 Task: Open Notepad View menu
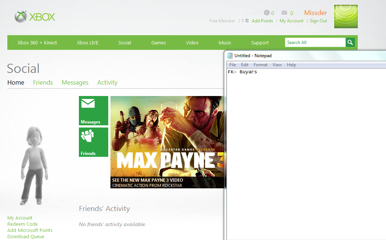point(277,65)
